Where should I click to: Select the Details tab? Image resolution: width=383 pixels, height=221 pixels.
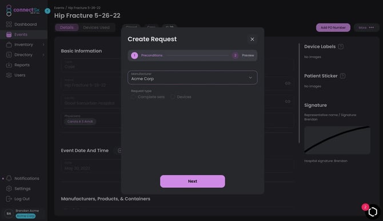(67, 27)
